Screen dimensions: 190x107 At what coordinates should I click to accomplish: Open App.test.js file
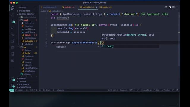tap(29, 56)
